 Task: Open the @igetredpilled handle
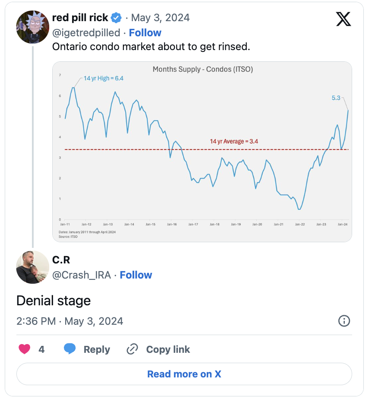tap(86, 33)
